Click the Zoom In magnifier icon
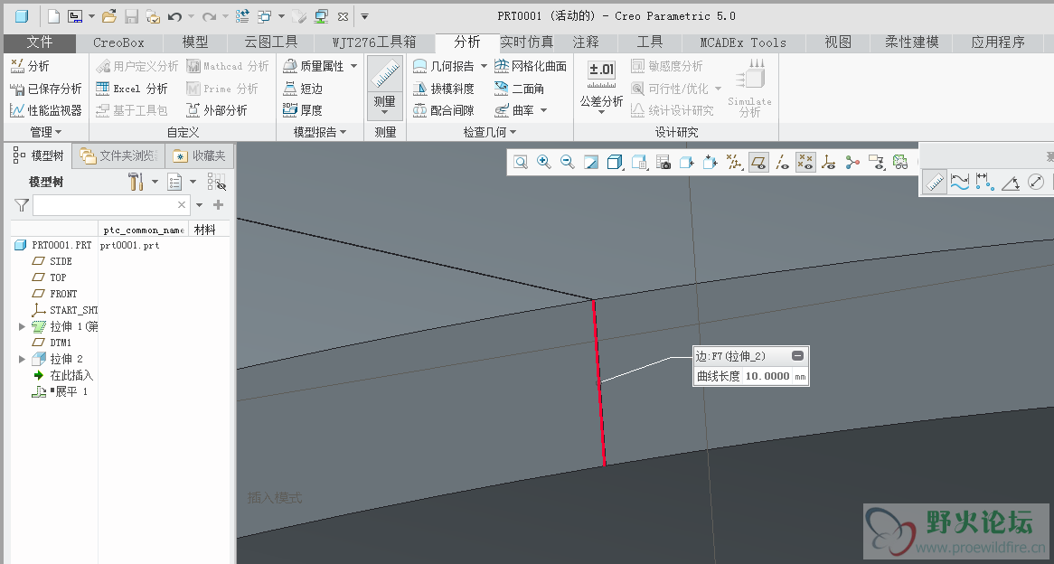 point(544,162)
